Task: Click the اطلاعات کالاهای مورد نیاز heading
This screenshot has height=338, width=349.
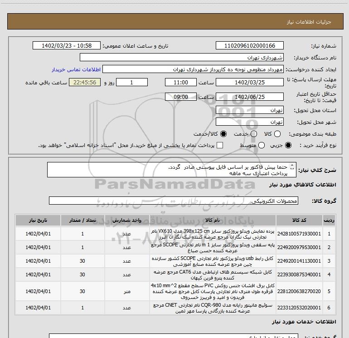Action: 303,185
